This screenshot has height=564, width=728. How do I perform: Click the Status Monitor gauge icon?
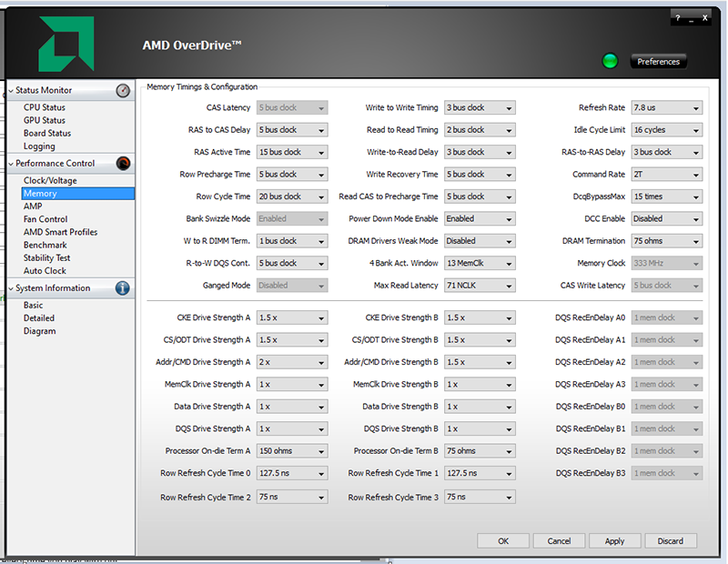point(123,91)
